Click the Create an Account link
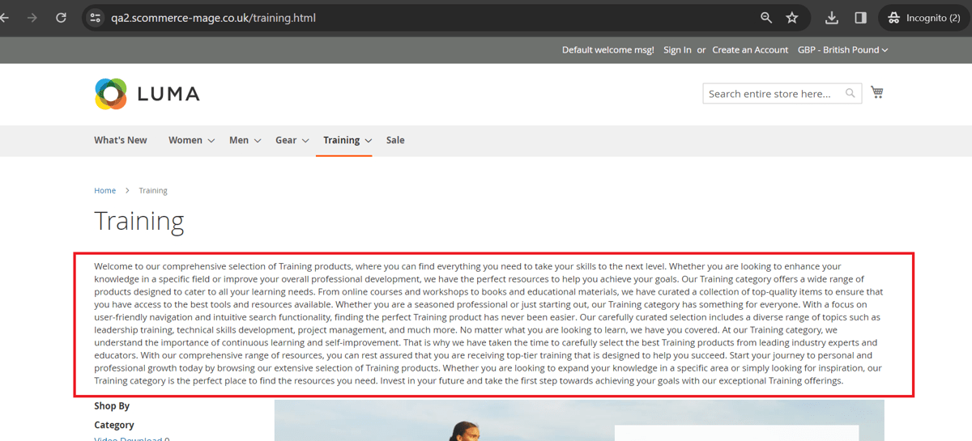This screenshot has width=972, height=441. point(750,50)
